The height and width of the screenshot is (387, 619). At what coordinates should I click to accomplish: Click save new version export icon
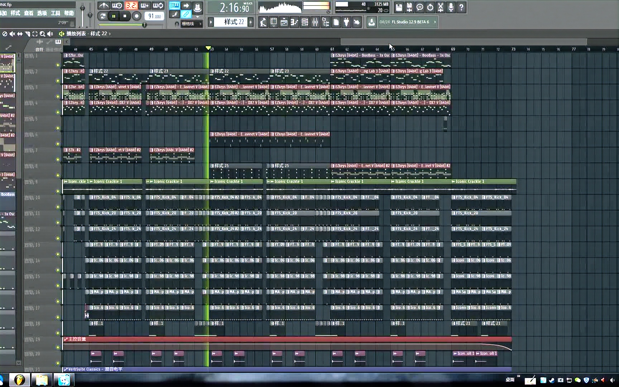coord(409,7)
